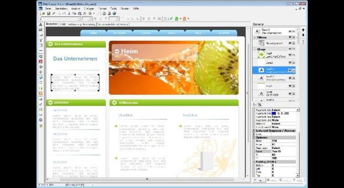The height and width of the screenshot is (188, 344).
Task: Click the printer icon in the top toolbar
Action: [x=109, y=13]
